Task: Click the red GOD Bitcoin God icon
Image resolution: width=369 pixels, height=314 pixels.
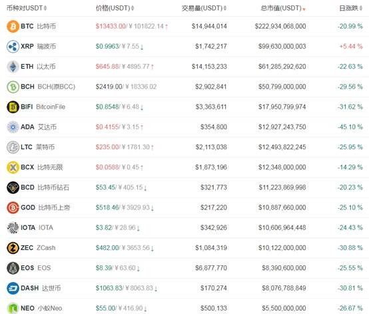Action: [x=13, y=208]
